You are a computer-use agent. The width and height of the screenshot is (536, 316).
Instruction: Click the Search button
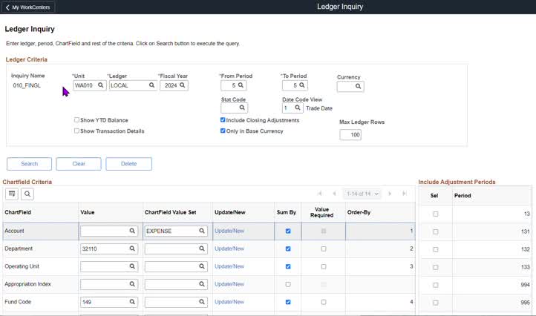(30, 164)
